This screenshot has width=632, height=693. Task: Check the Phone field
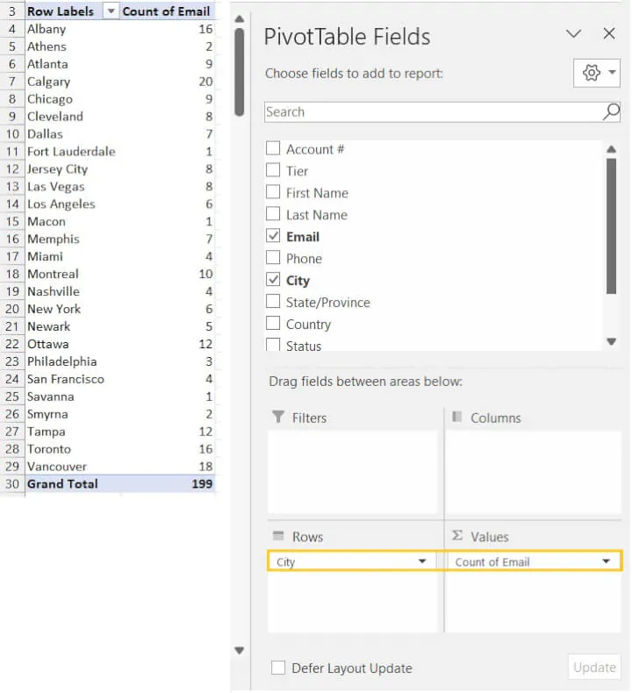click(273, 258)
